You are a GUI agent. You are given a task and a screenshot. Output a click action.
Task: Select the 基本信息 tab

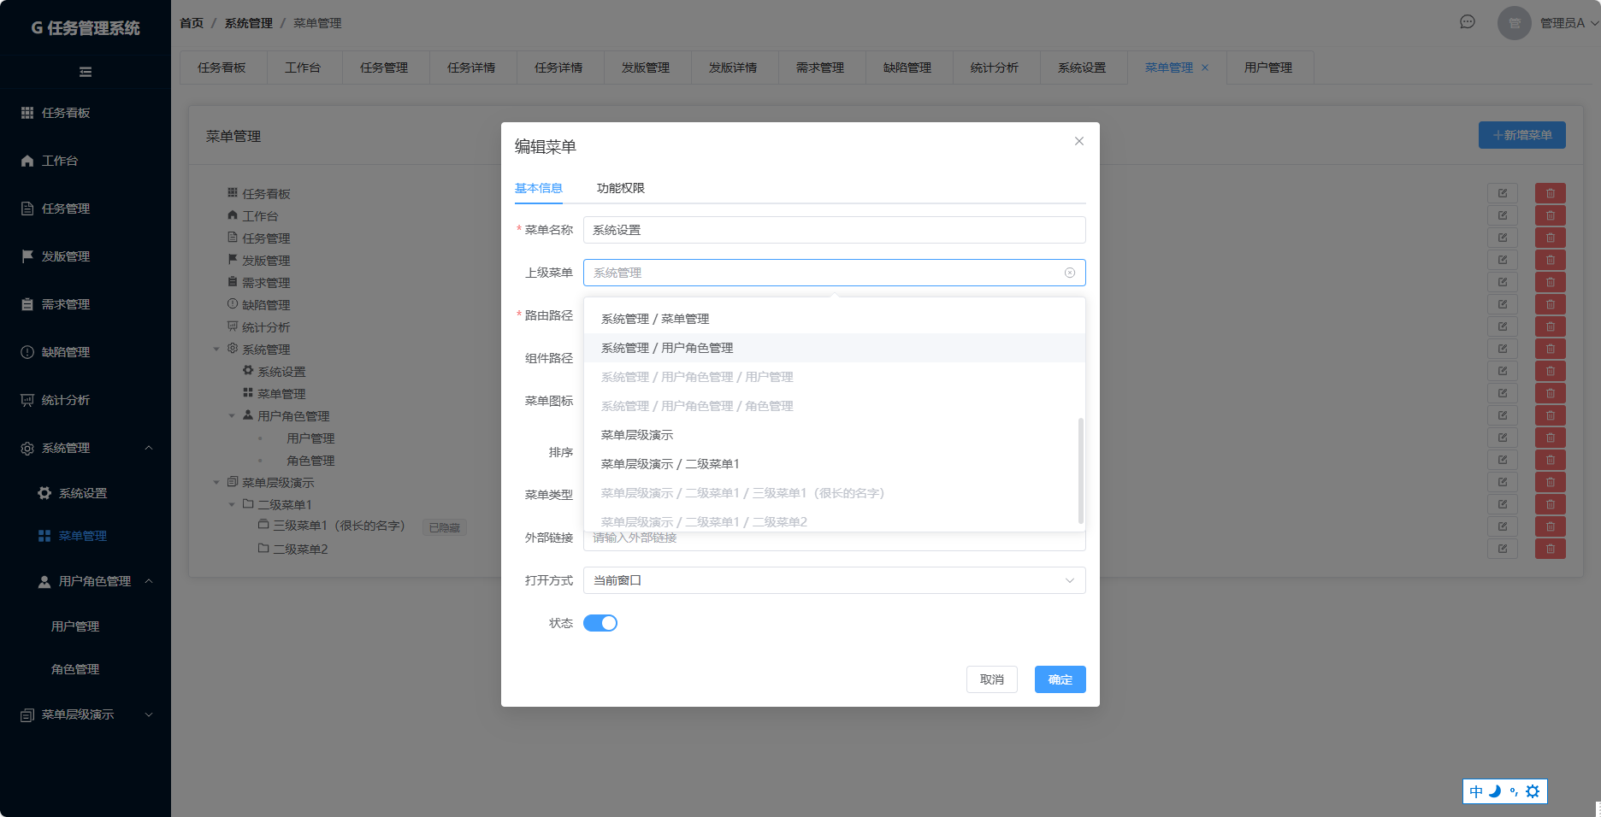click(539, 188)
